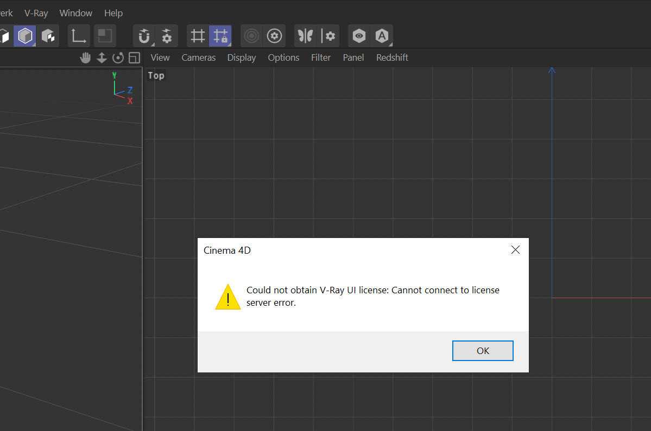Open the V-Ray menu
651x431 pixels.
pos(36,13)
